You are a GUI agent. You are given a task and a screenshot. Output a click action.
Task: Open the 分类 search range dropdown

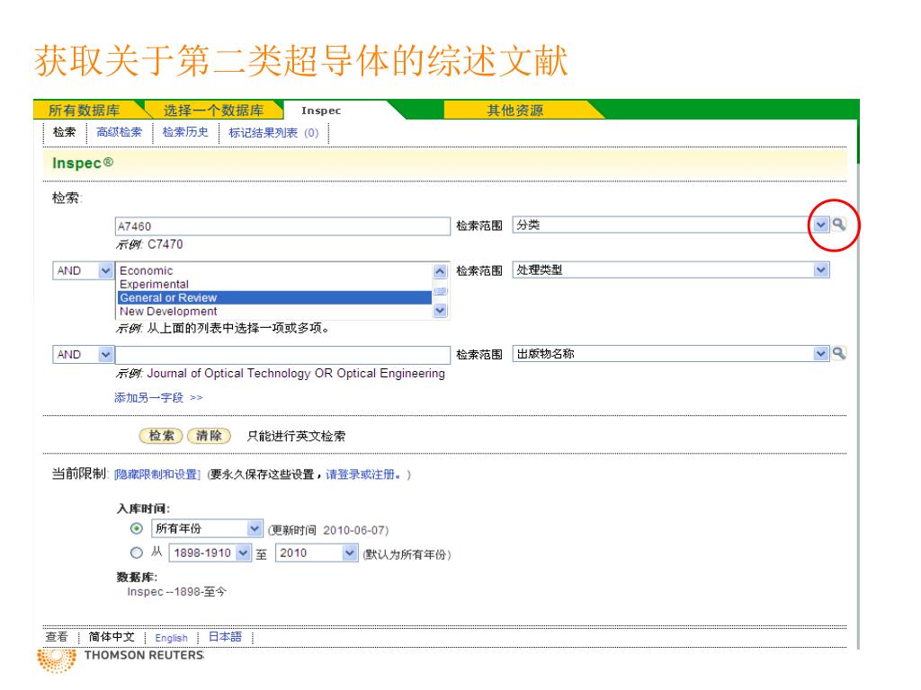pos(820,225)
